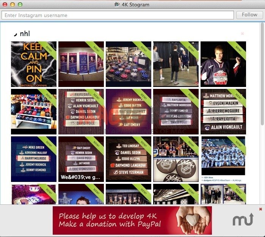Screen dimensions: 265x237
Task: Open the photo captioned We've g...
Action: (81, 159)
